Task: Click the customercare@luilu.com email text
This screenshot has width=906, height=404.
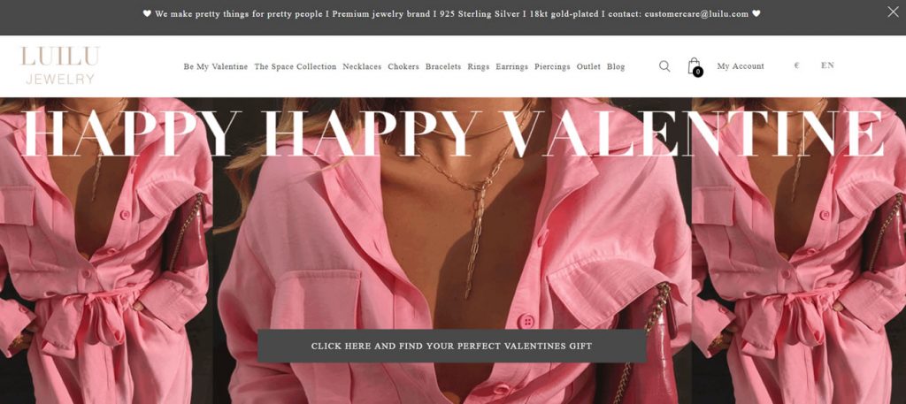Action: (x=696, y=14)
